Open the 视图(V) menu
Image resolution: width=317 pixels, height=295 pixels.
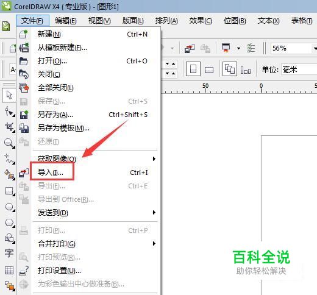(99, 21)
